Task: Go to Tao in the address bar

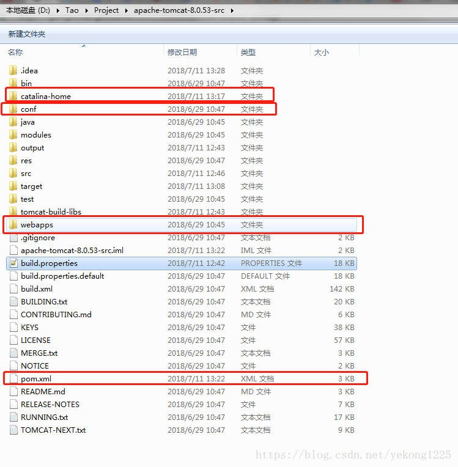Action: 72,10
